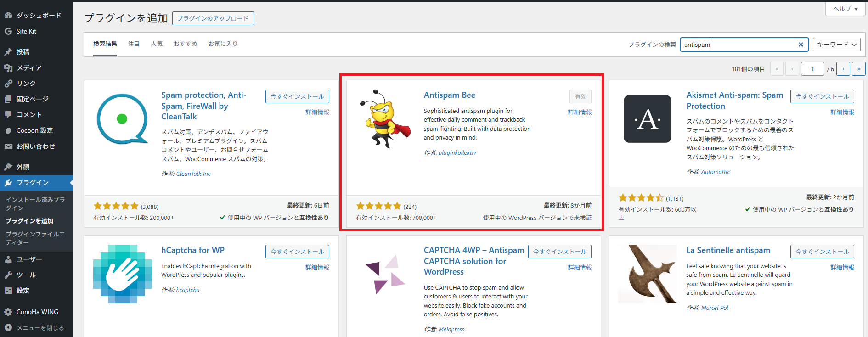Click the Akismet star rating
This screenshot has height=337, width=868.
(x=641, y=198)
